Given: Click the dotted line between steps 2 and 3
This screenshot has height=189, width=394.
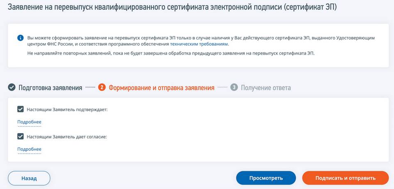Looking at the screenshot, I should point(222,87).
